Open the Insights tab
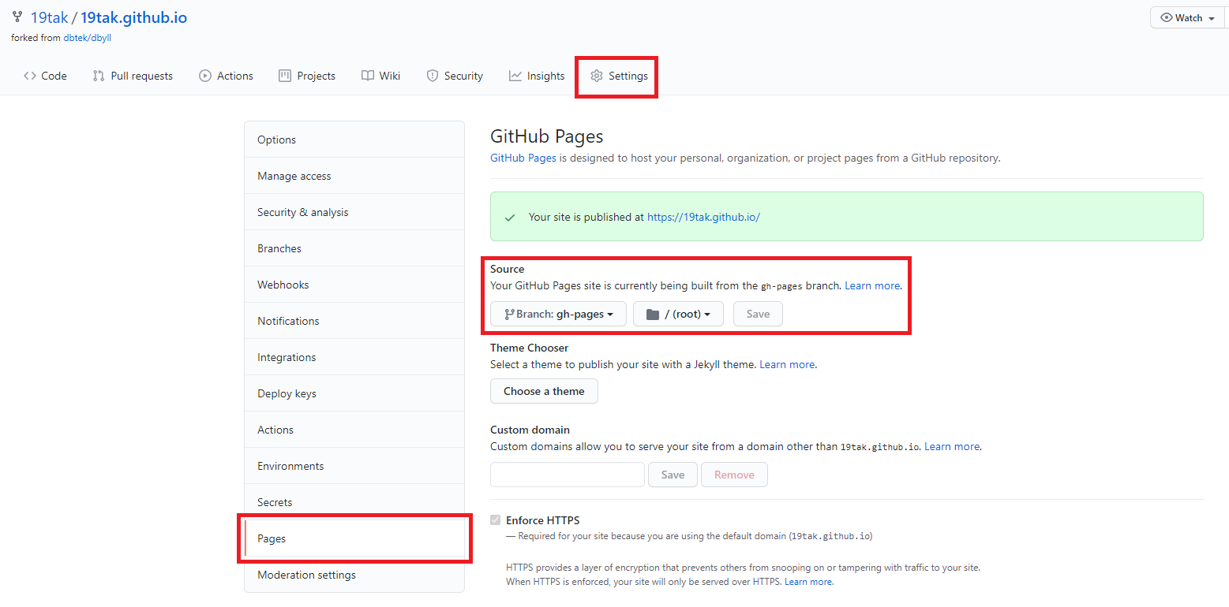This screenshot has height=607, width=1229. tap(537, 76)
